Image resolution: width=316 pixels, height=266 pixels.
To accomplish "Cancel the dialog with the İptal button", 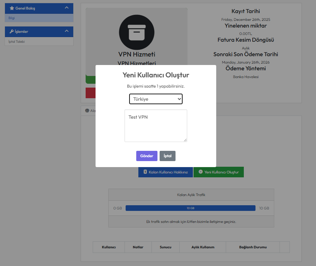I will (x=167, y=156).
